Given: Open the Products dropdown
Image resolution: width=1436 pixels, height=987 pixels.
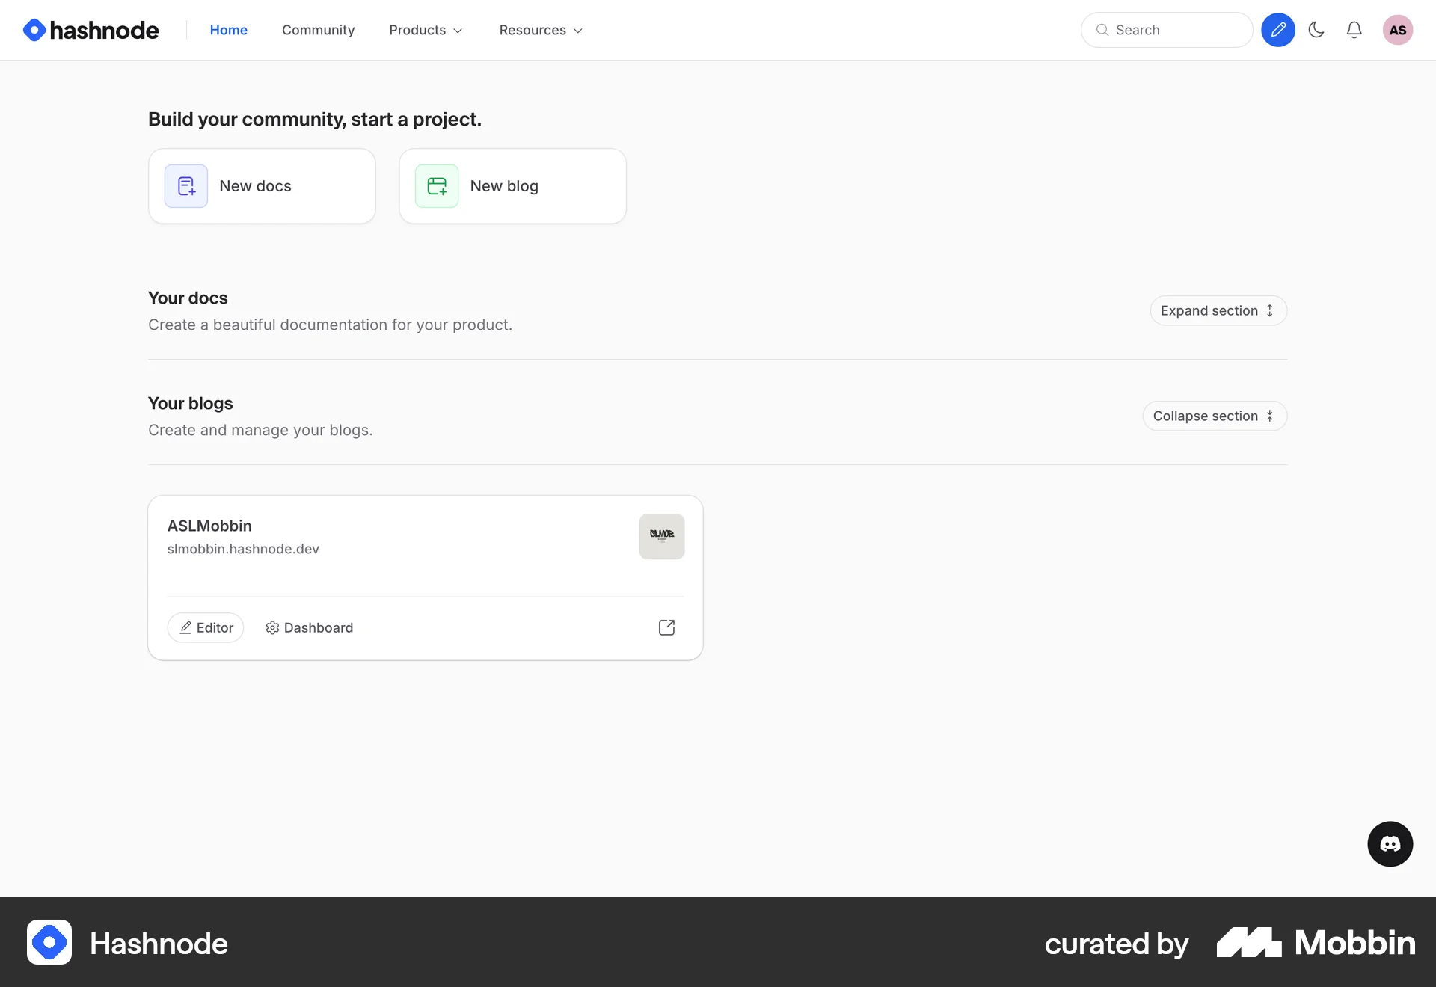Looking at the screenshot, I should click(x=425, y=30).
